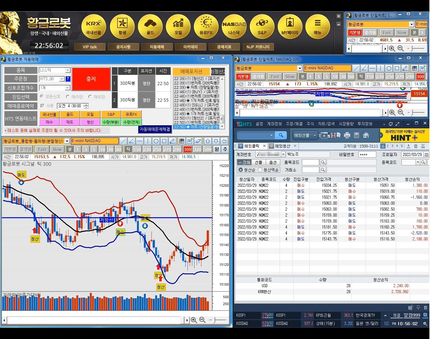Click the red 중지 stop button
The image size is (431, 339).
pyautogui.click(x=91, y=79)
